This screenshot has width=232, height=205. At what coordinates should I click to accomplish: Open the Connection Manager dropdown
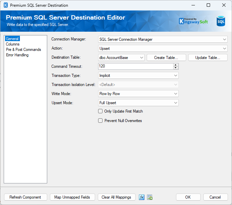[x=163, y=39]
